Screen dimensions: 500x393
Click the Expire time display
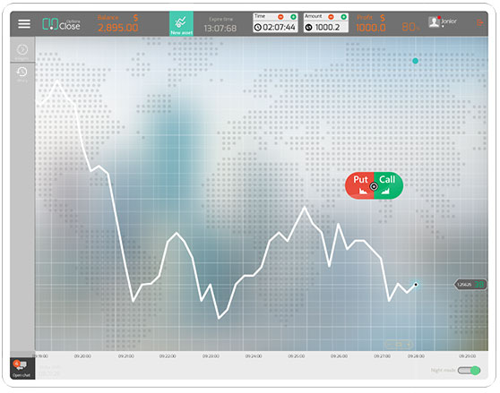[220, 25]
